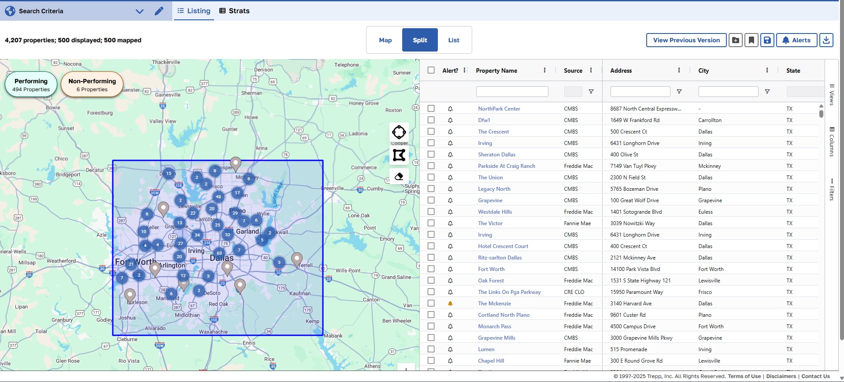The height and width of the screenshot is (382, 844).
Task: Open Terms of Use link
Action: [x=744, y=376]
